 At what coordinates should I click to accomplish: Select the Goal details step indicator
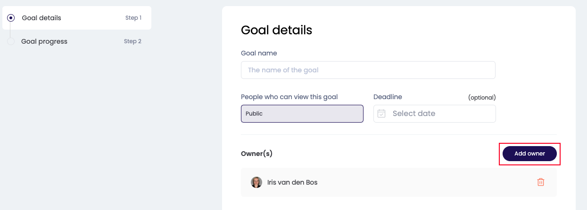tap(11, 18)
